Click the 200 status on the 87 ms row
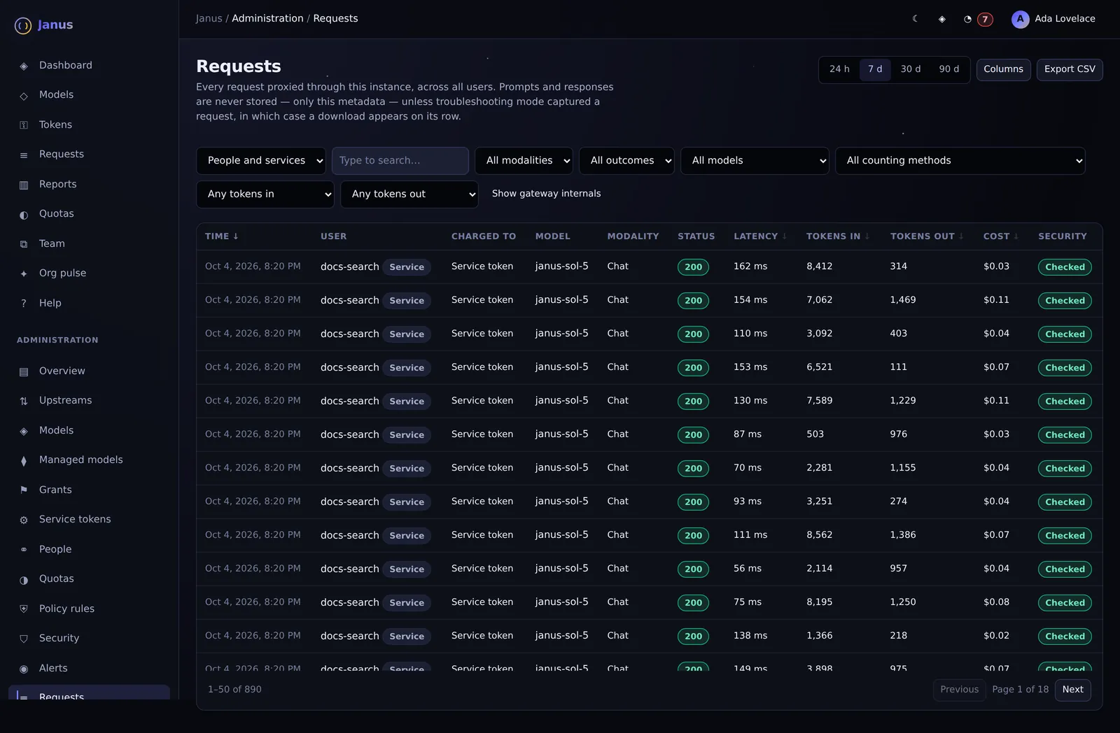The width and height of the screenshot is (1120, 733). [693, 435]
